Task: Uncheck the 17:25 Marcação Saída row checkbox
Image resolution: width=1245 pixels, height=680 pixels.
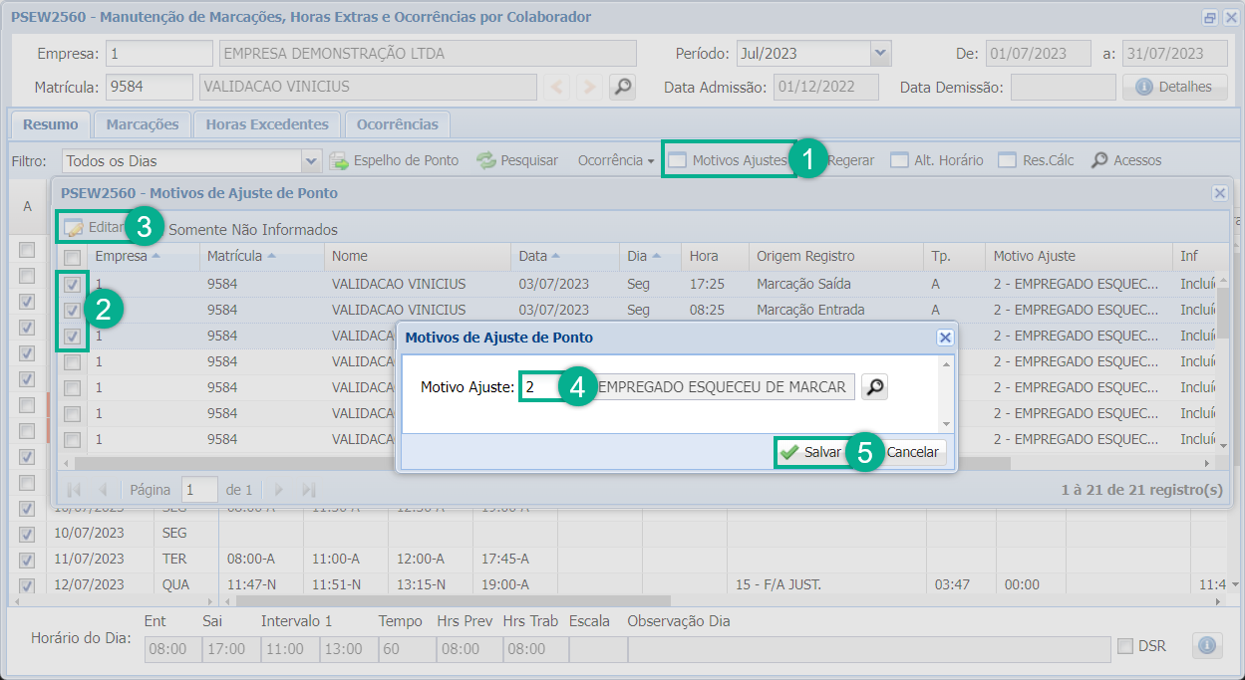Action: [x=73, y=285]
